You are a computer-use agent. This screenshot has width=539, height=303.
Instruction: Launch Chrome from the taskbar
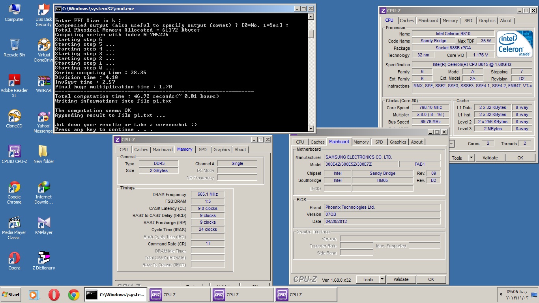pos(74,295)
